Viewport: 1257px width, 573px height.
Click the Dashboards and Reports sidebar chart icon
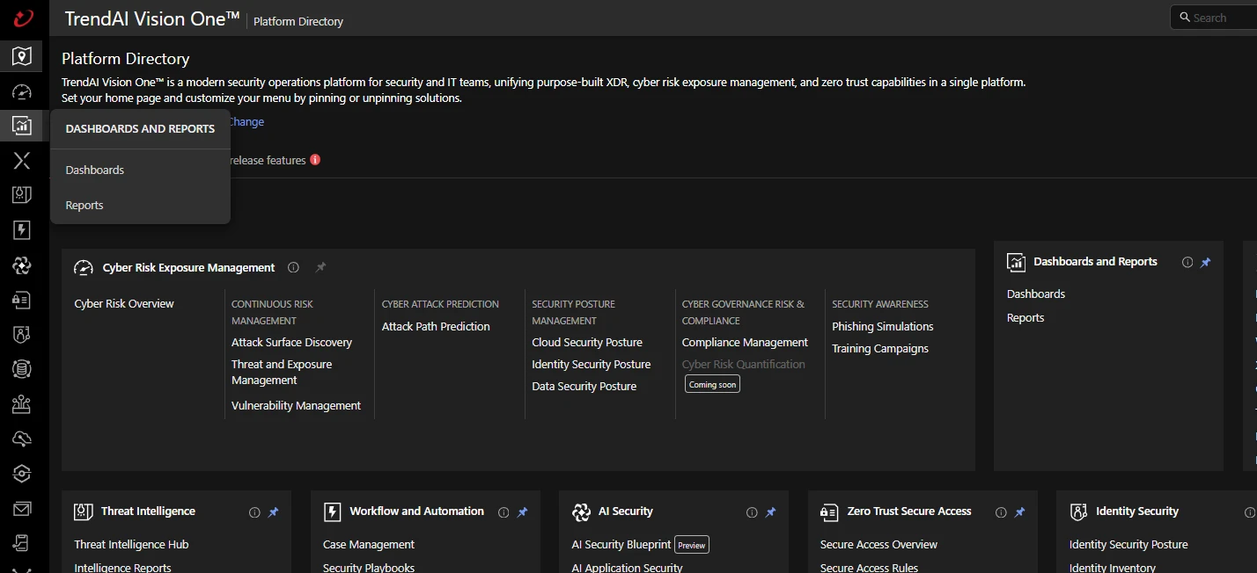coord(22,126)
